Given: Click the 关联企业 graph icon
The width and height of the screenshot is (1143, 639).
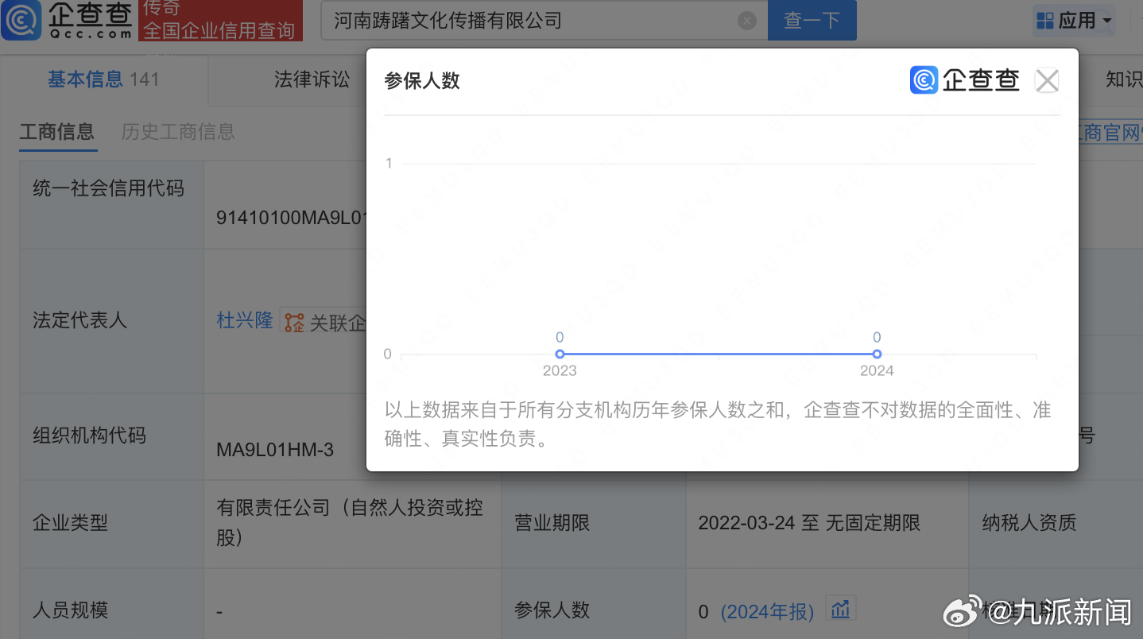Looking at the screenshot, I should (294, 322).
